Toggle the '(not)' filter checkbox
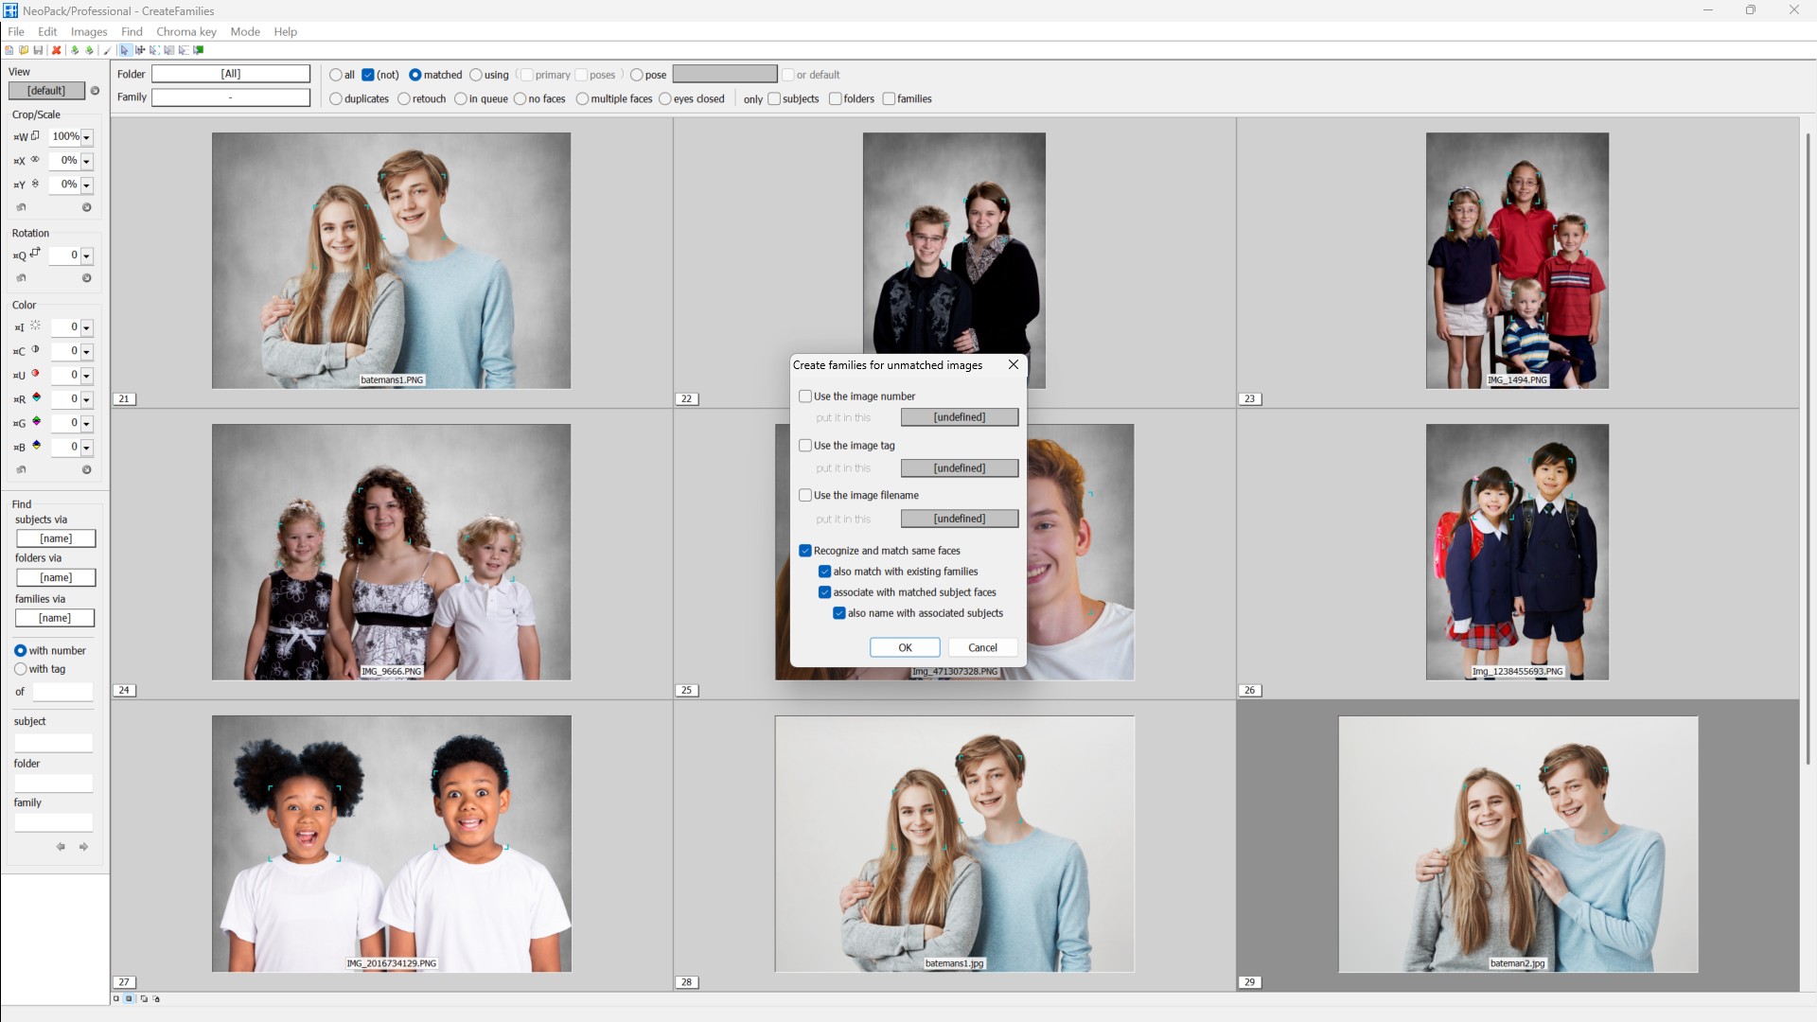1817x1022 pixels. (x=368, y=75)
